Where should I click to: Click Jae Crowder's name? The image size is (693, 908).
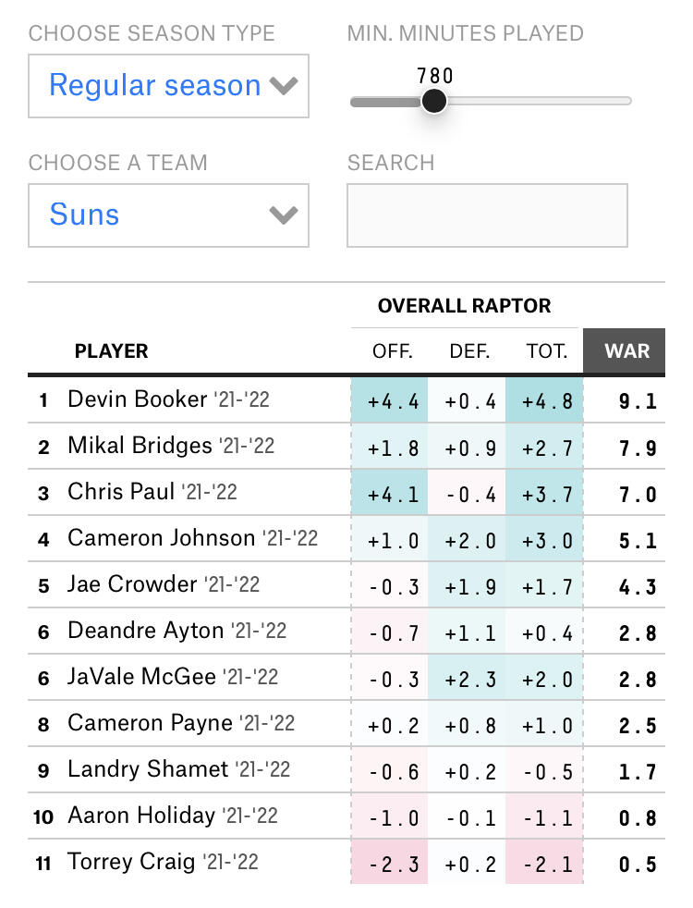tap(132, 584)
